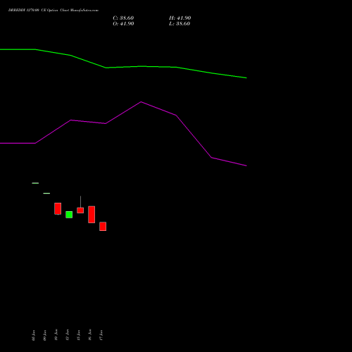The image size is (352, 352).
Task: Click the chart title text at top left
Action: (x=54, y=11)
